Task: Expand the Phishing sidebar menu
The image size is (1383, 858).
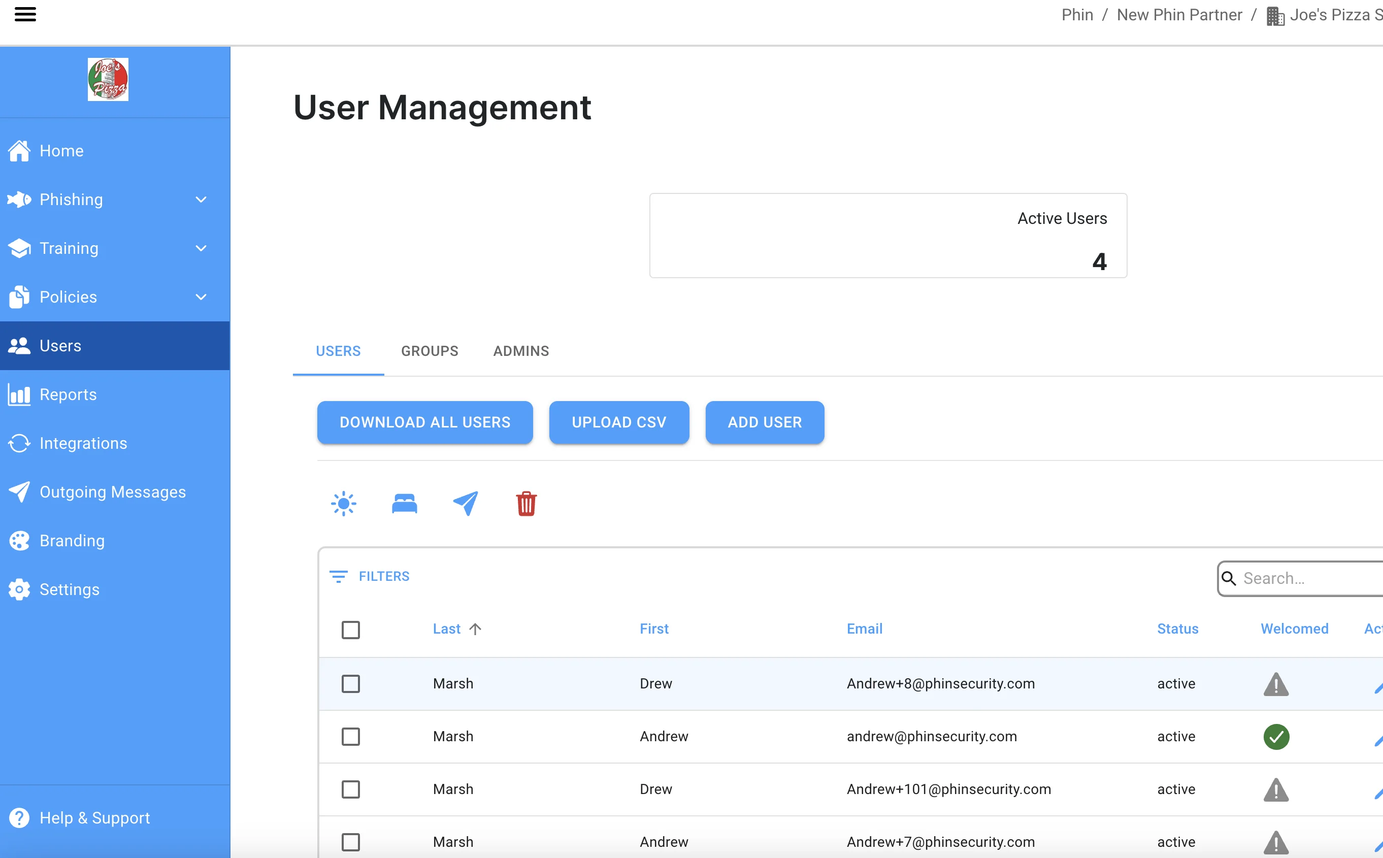Action: [201, 200]
